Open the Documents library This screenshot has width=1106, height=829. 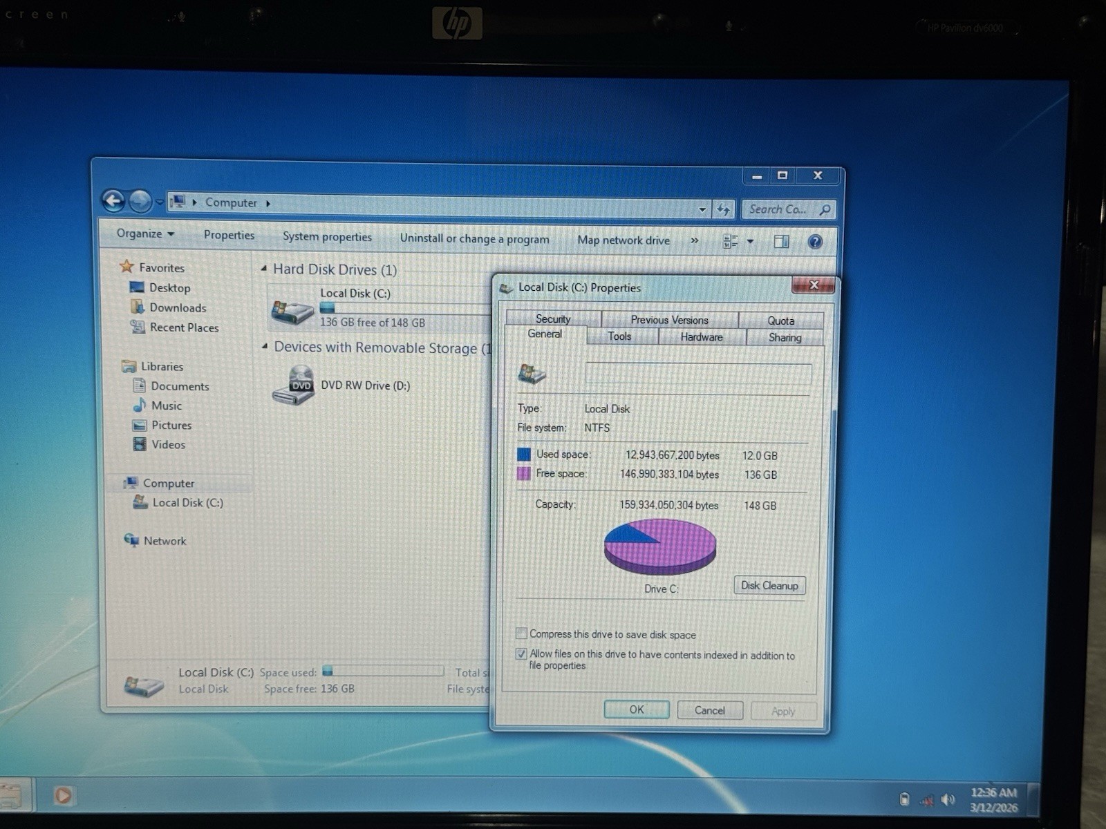pos(180,386)
